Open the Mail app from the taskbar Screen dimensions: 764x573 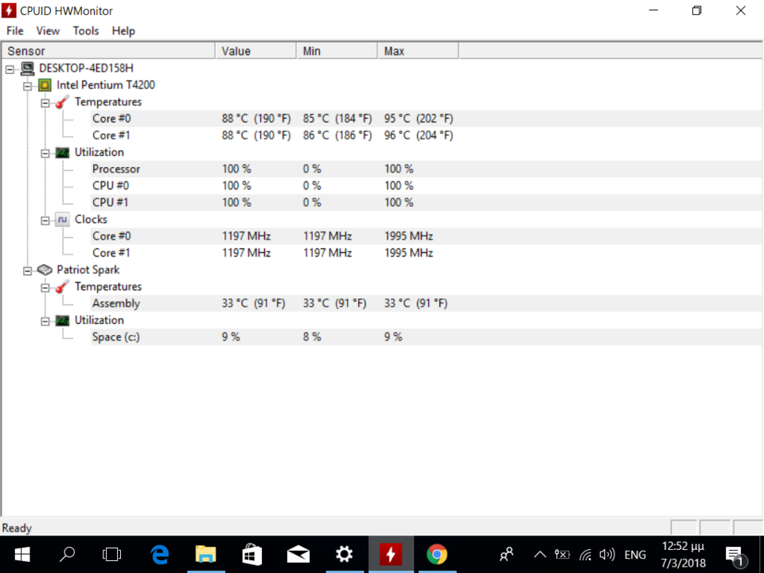[x=298, y=555]
